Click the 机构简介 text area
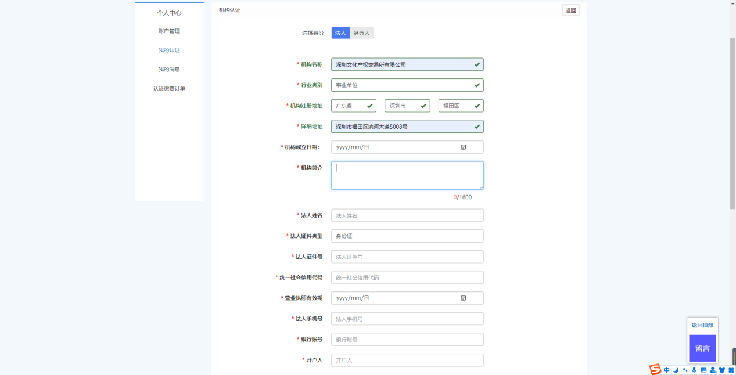The image size is (736, 375). coord(407,175)
